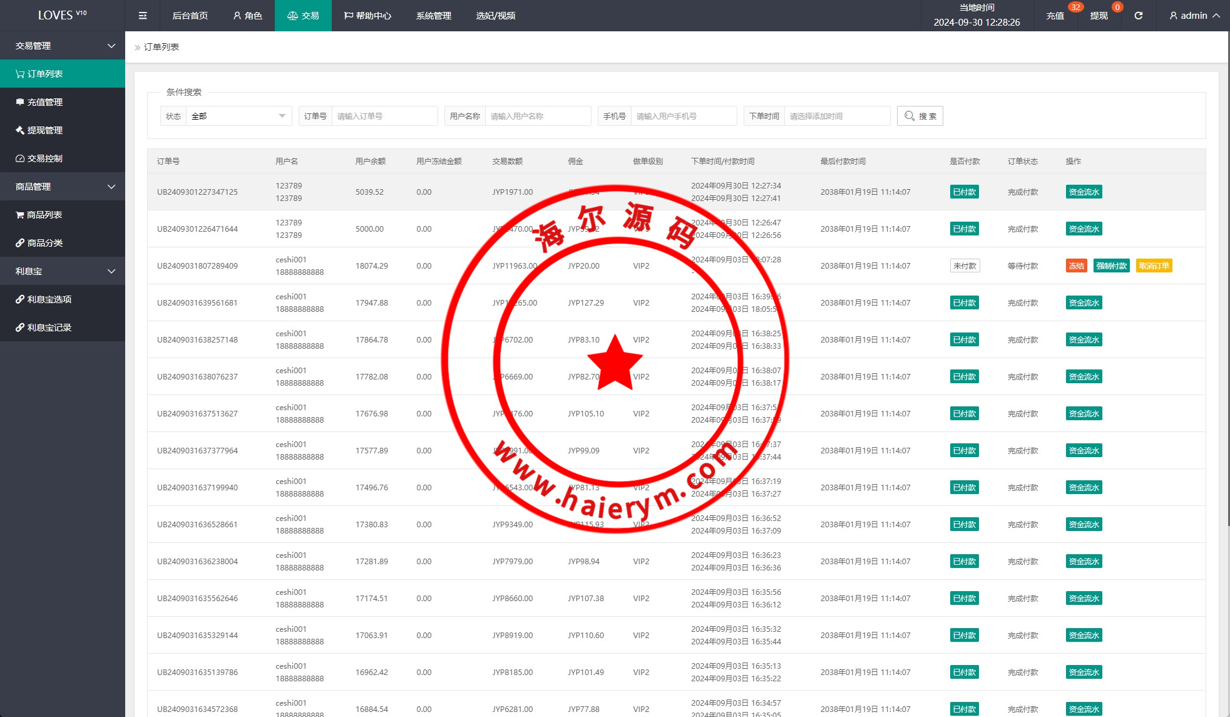This screenshot has width=1230, height=717.
Task: Click 冻结 button on the unpaid order
Action: tap(1076, 266)
